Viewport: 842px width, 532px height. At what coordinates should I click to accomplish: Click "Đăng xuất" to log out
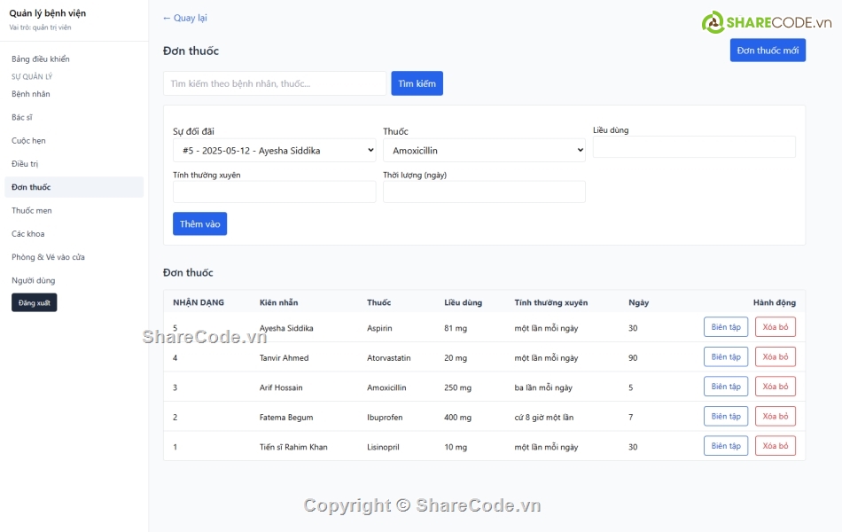[x=32, y=302]
